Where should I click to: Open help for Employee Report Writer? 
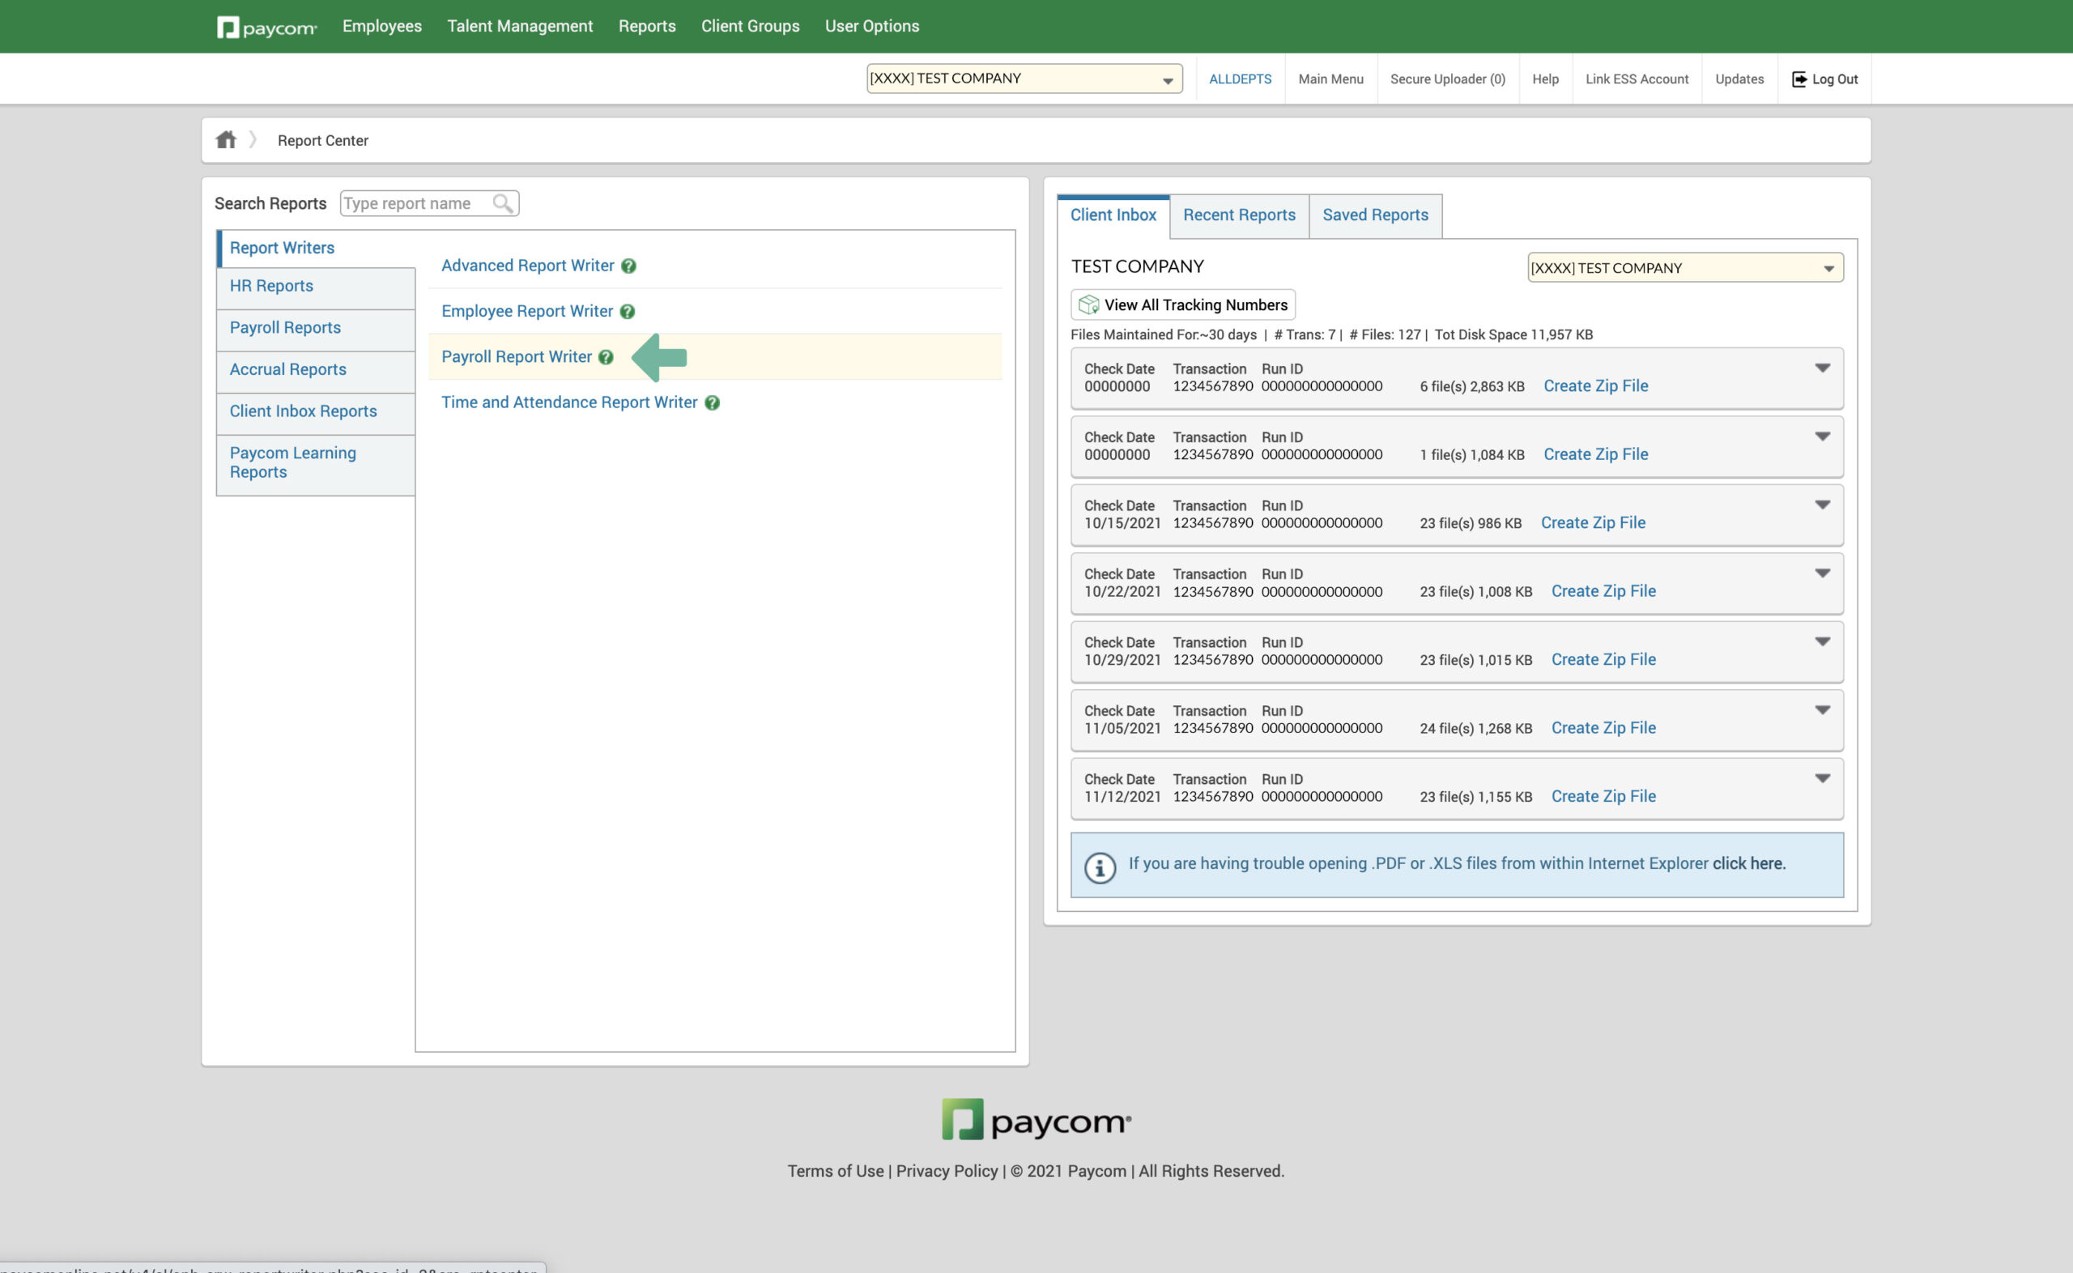627,312
